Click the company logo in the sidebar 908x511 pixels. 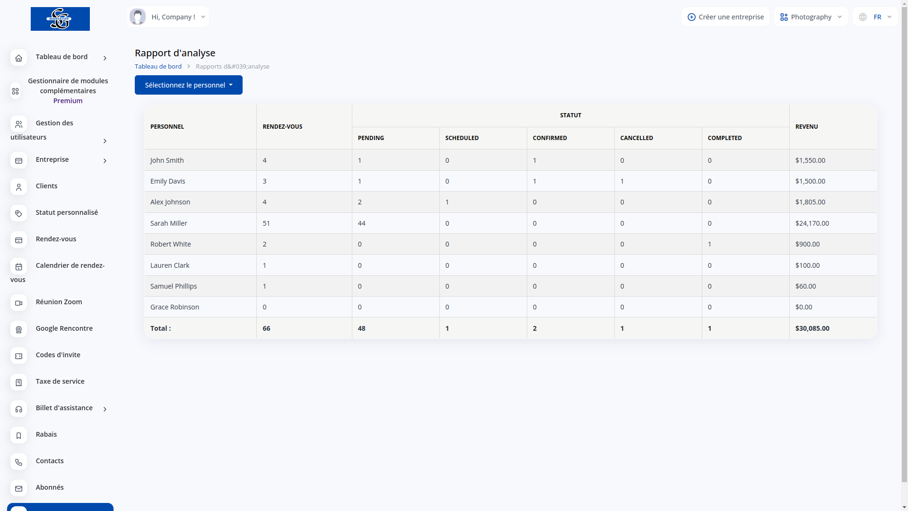(60, 19)
